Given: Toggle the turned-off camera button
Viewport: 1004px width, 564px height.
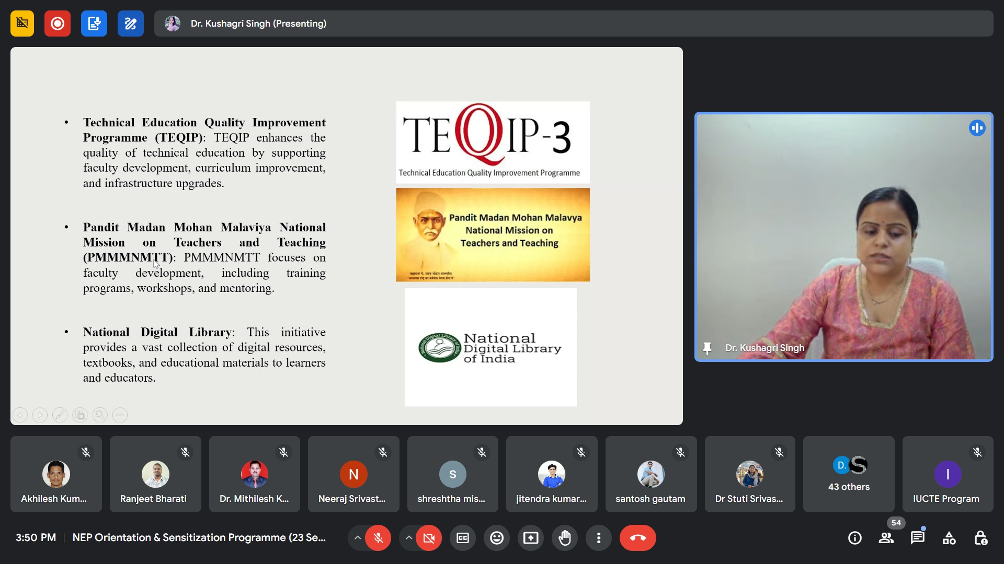Looking at the screenshot, I should pos(429,538).
